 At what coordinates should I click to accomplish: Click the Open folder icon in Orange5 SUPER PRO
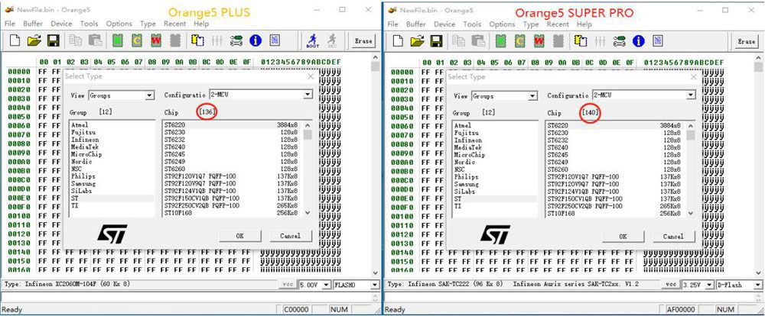415,40
